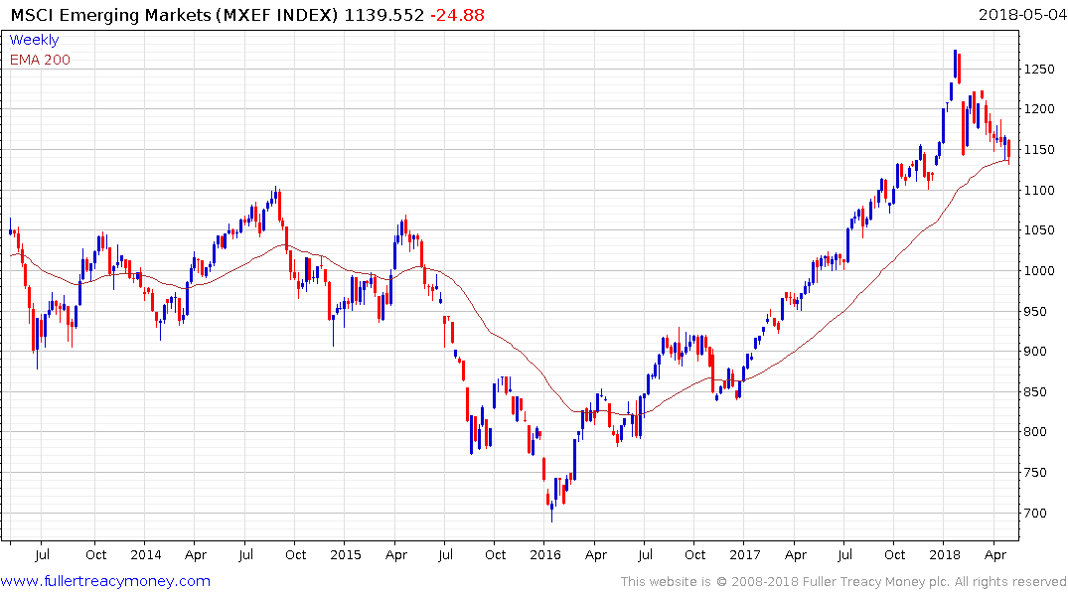Click the 800 price axis label
This screenshot has height=596, width=1068.
tap(1035, 432)
